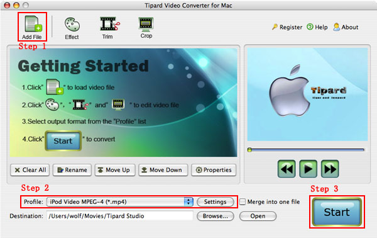Open the destination folder

pyautogui.click(x=258, y=216)
